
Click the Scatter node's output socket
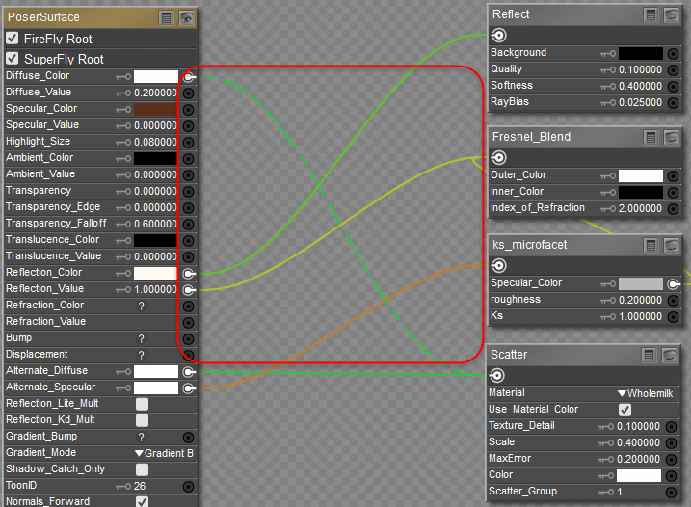[x=499, y=376]
